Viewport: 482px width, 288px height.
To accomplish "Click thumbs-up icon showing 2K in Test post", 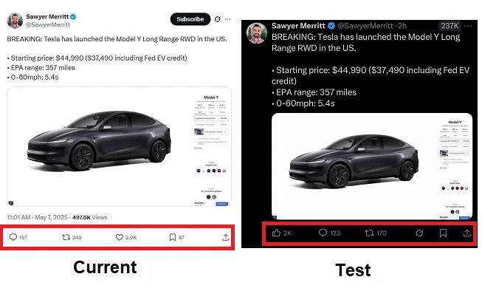I will (x=276, y=233).
